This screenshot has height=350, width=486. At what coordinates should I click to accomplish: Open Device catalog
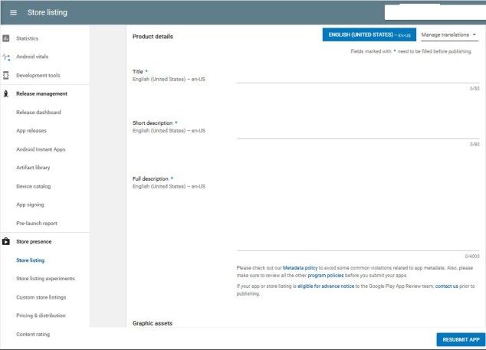tap(34, 186)
